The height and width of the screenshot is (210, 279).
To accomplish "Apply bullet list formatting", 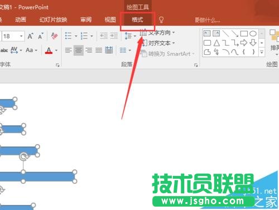I will 68,36.
